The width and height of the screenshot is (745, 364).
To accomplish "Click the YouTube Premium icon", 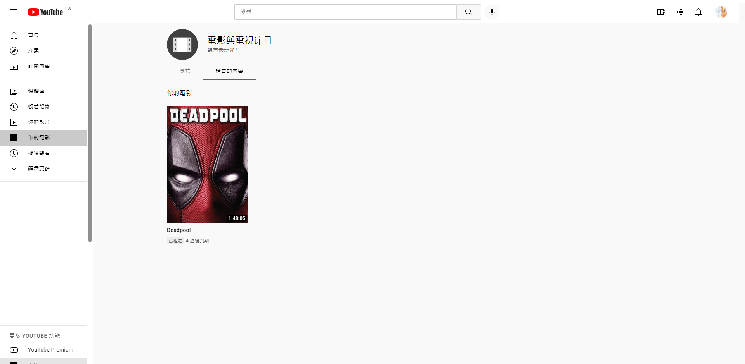I will tap(14, 350).
